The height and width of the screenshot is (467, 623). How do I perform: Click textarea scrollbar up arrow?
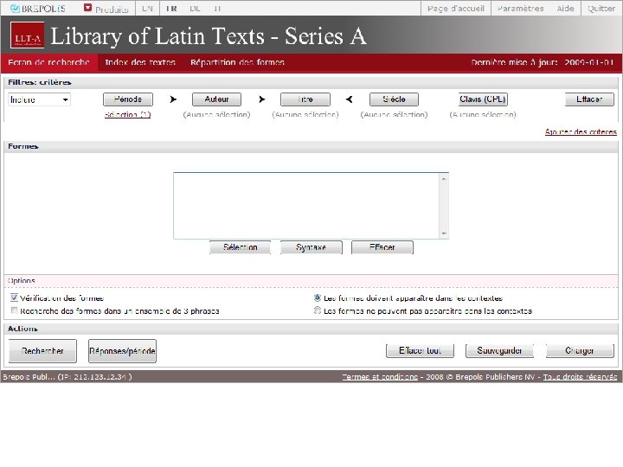point(444,179)
